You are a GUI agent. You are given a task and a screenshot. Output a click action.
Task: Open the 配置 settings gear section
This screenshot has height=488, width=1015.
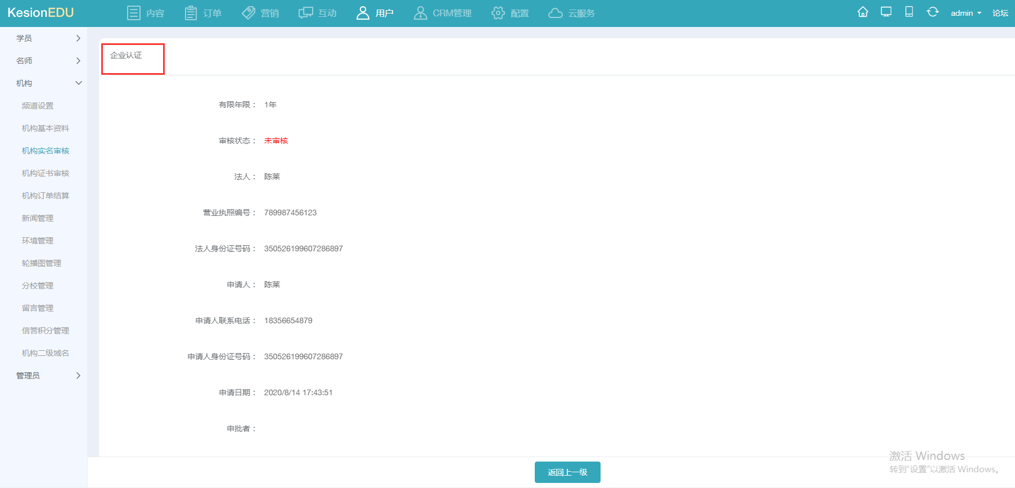tap(510, 13)
